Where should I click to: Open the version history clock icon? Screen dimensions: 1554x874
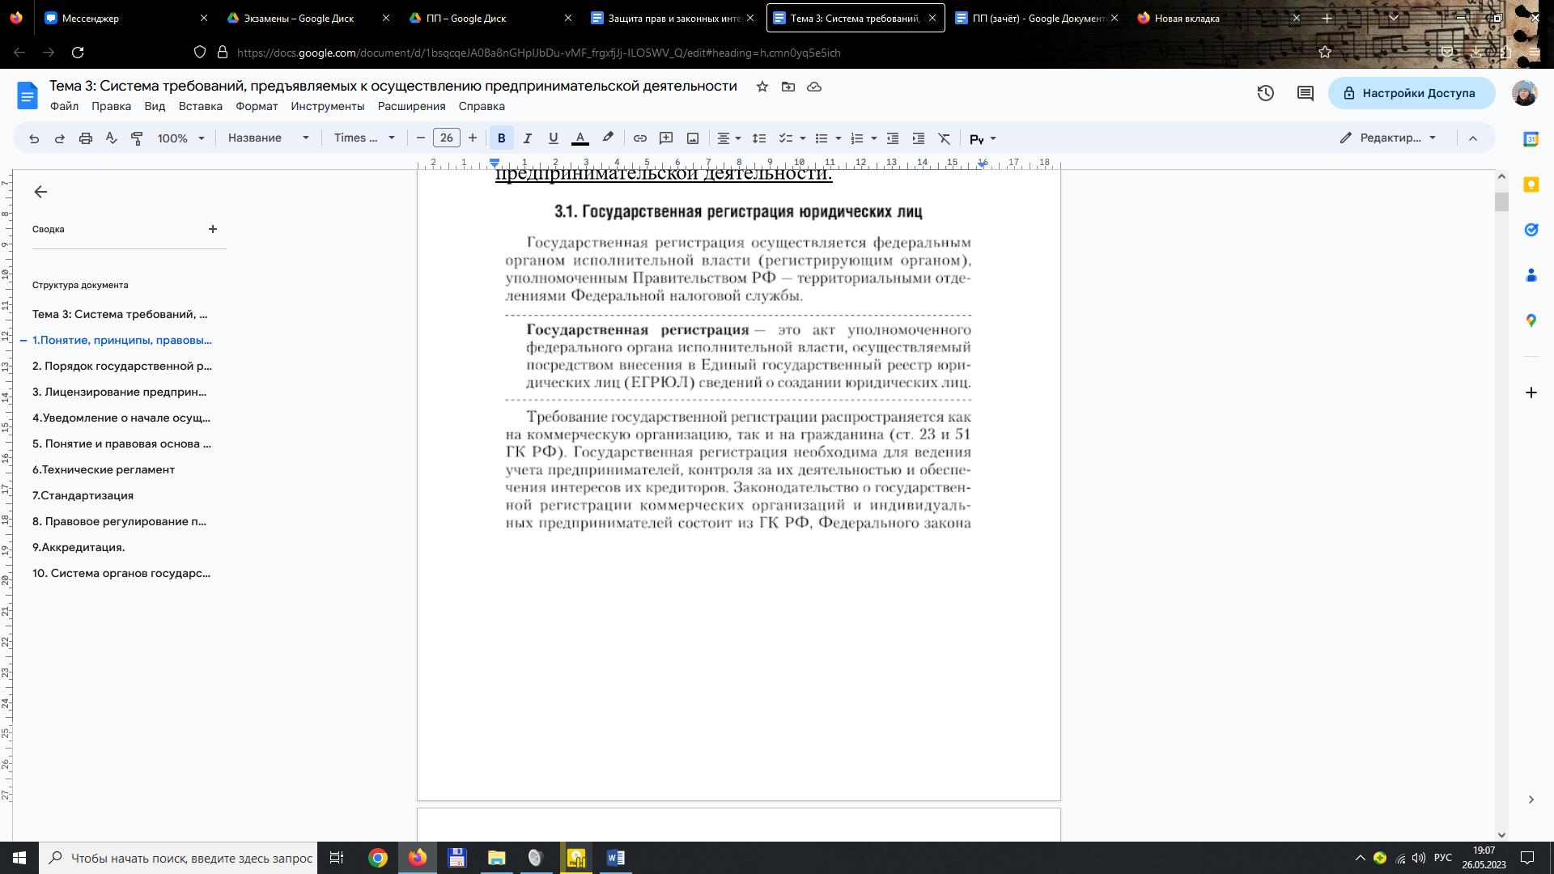[x=1266, y=93]
